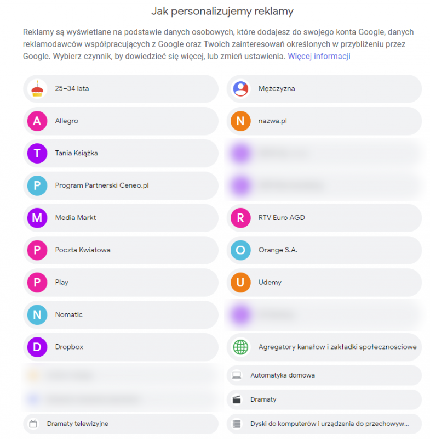Click the male gender profile icon
Image resolution: width=430 pixels, height=439 pixels.
(x=240, y=89)
